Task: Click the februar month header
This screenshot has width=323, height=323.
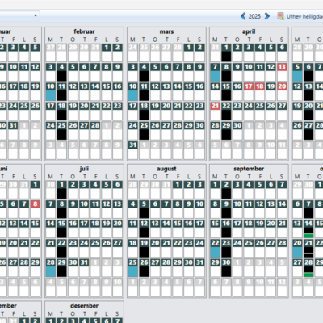Action: 84,31
